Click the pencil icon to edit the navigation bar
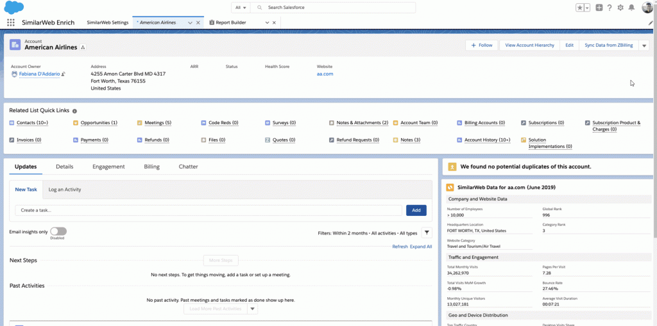Image resolution: width=657 pixels, height=326 pixels. [x=651, y=22]
